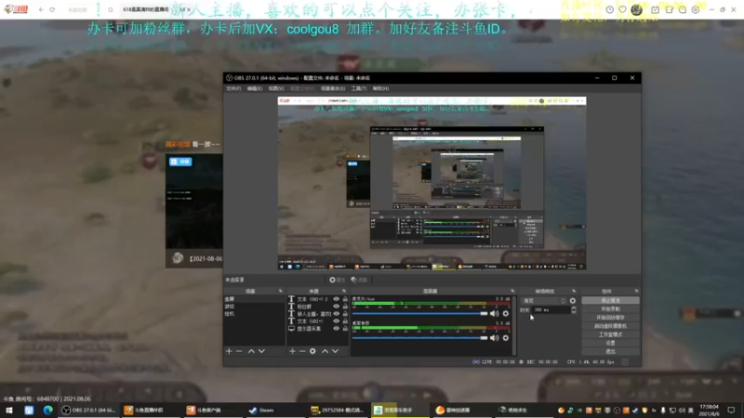744x418 pixels.
Task: Toggle lock on display capture source
Action: click(345, 329)
